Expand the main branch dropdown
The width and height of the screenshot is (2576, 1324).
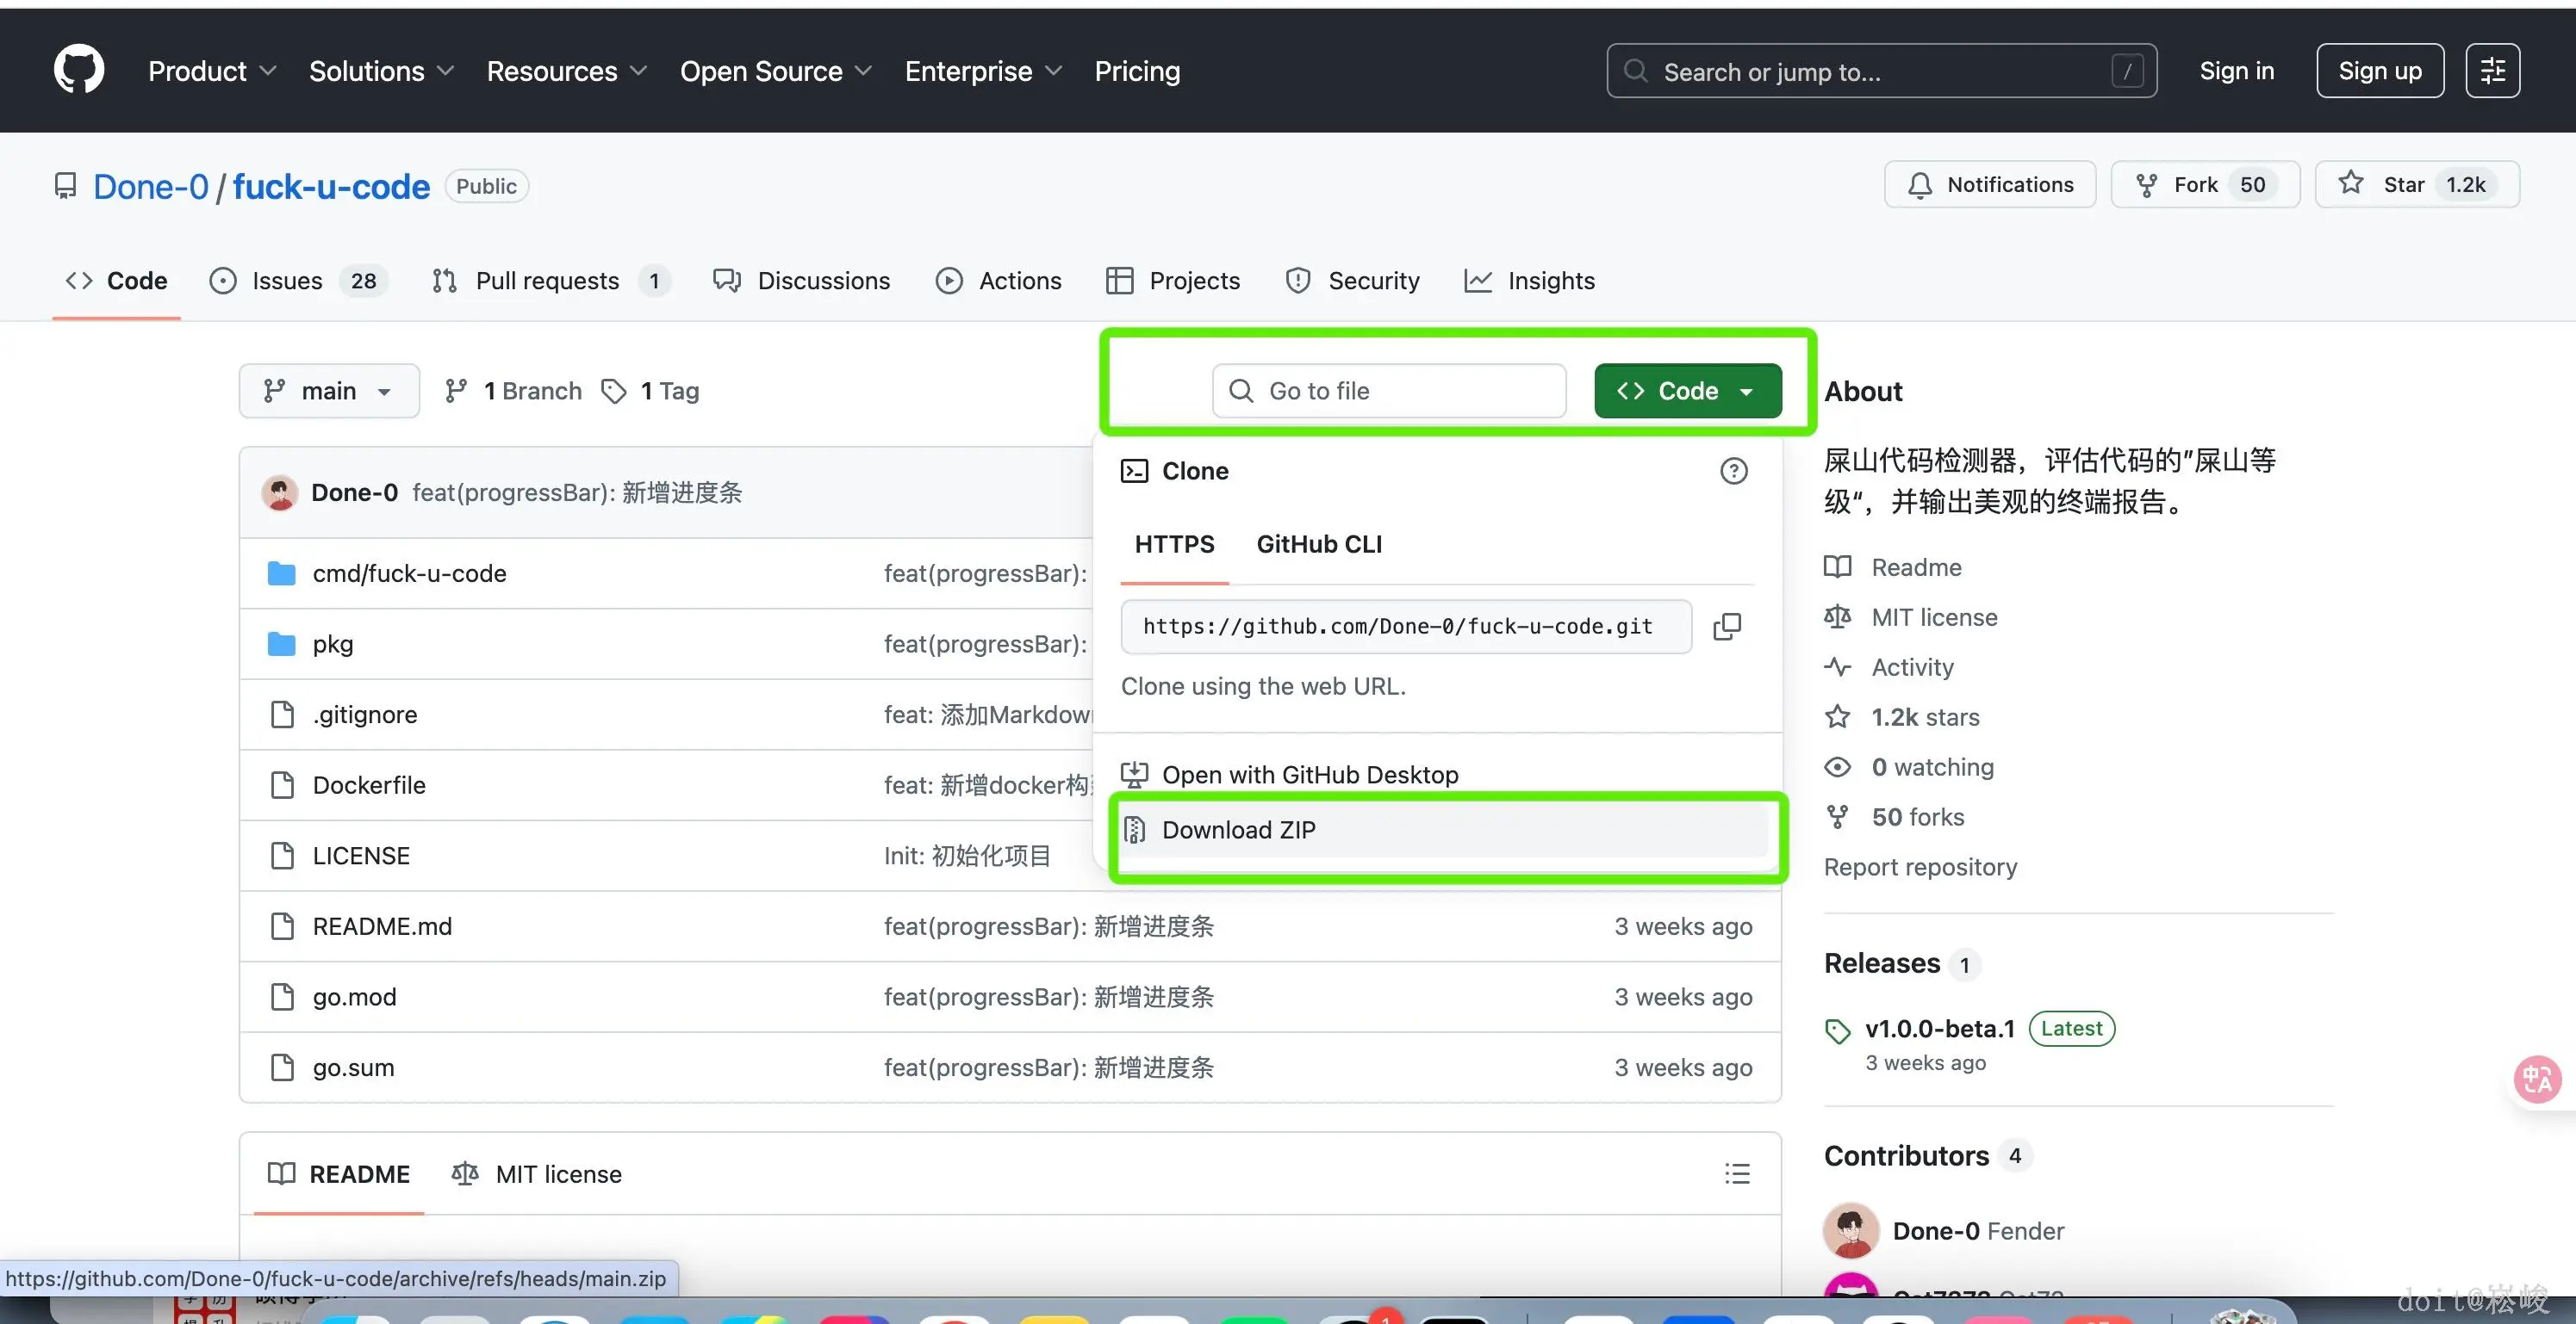point(328,391)
